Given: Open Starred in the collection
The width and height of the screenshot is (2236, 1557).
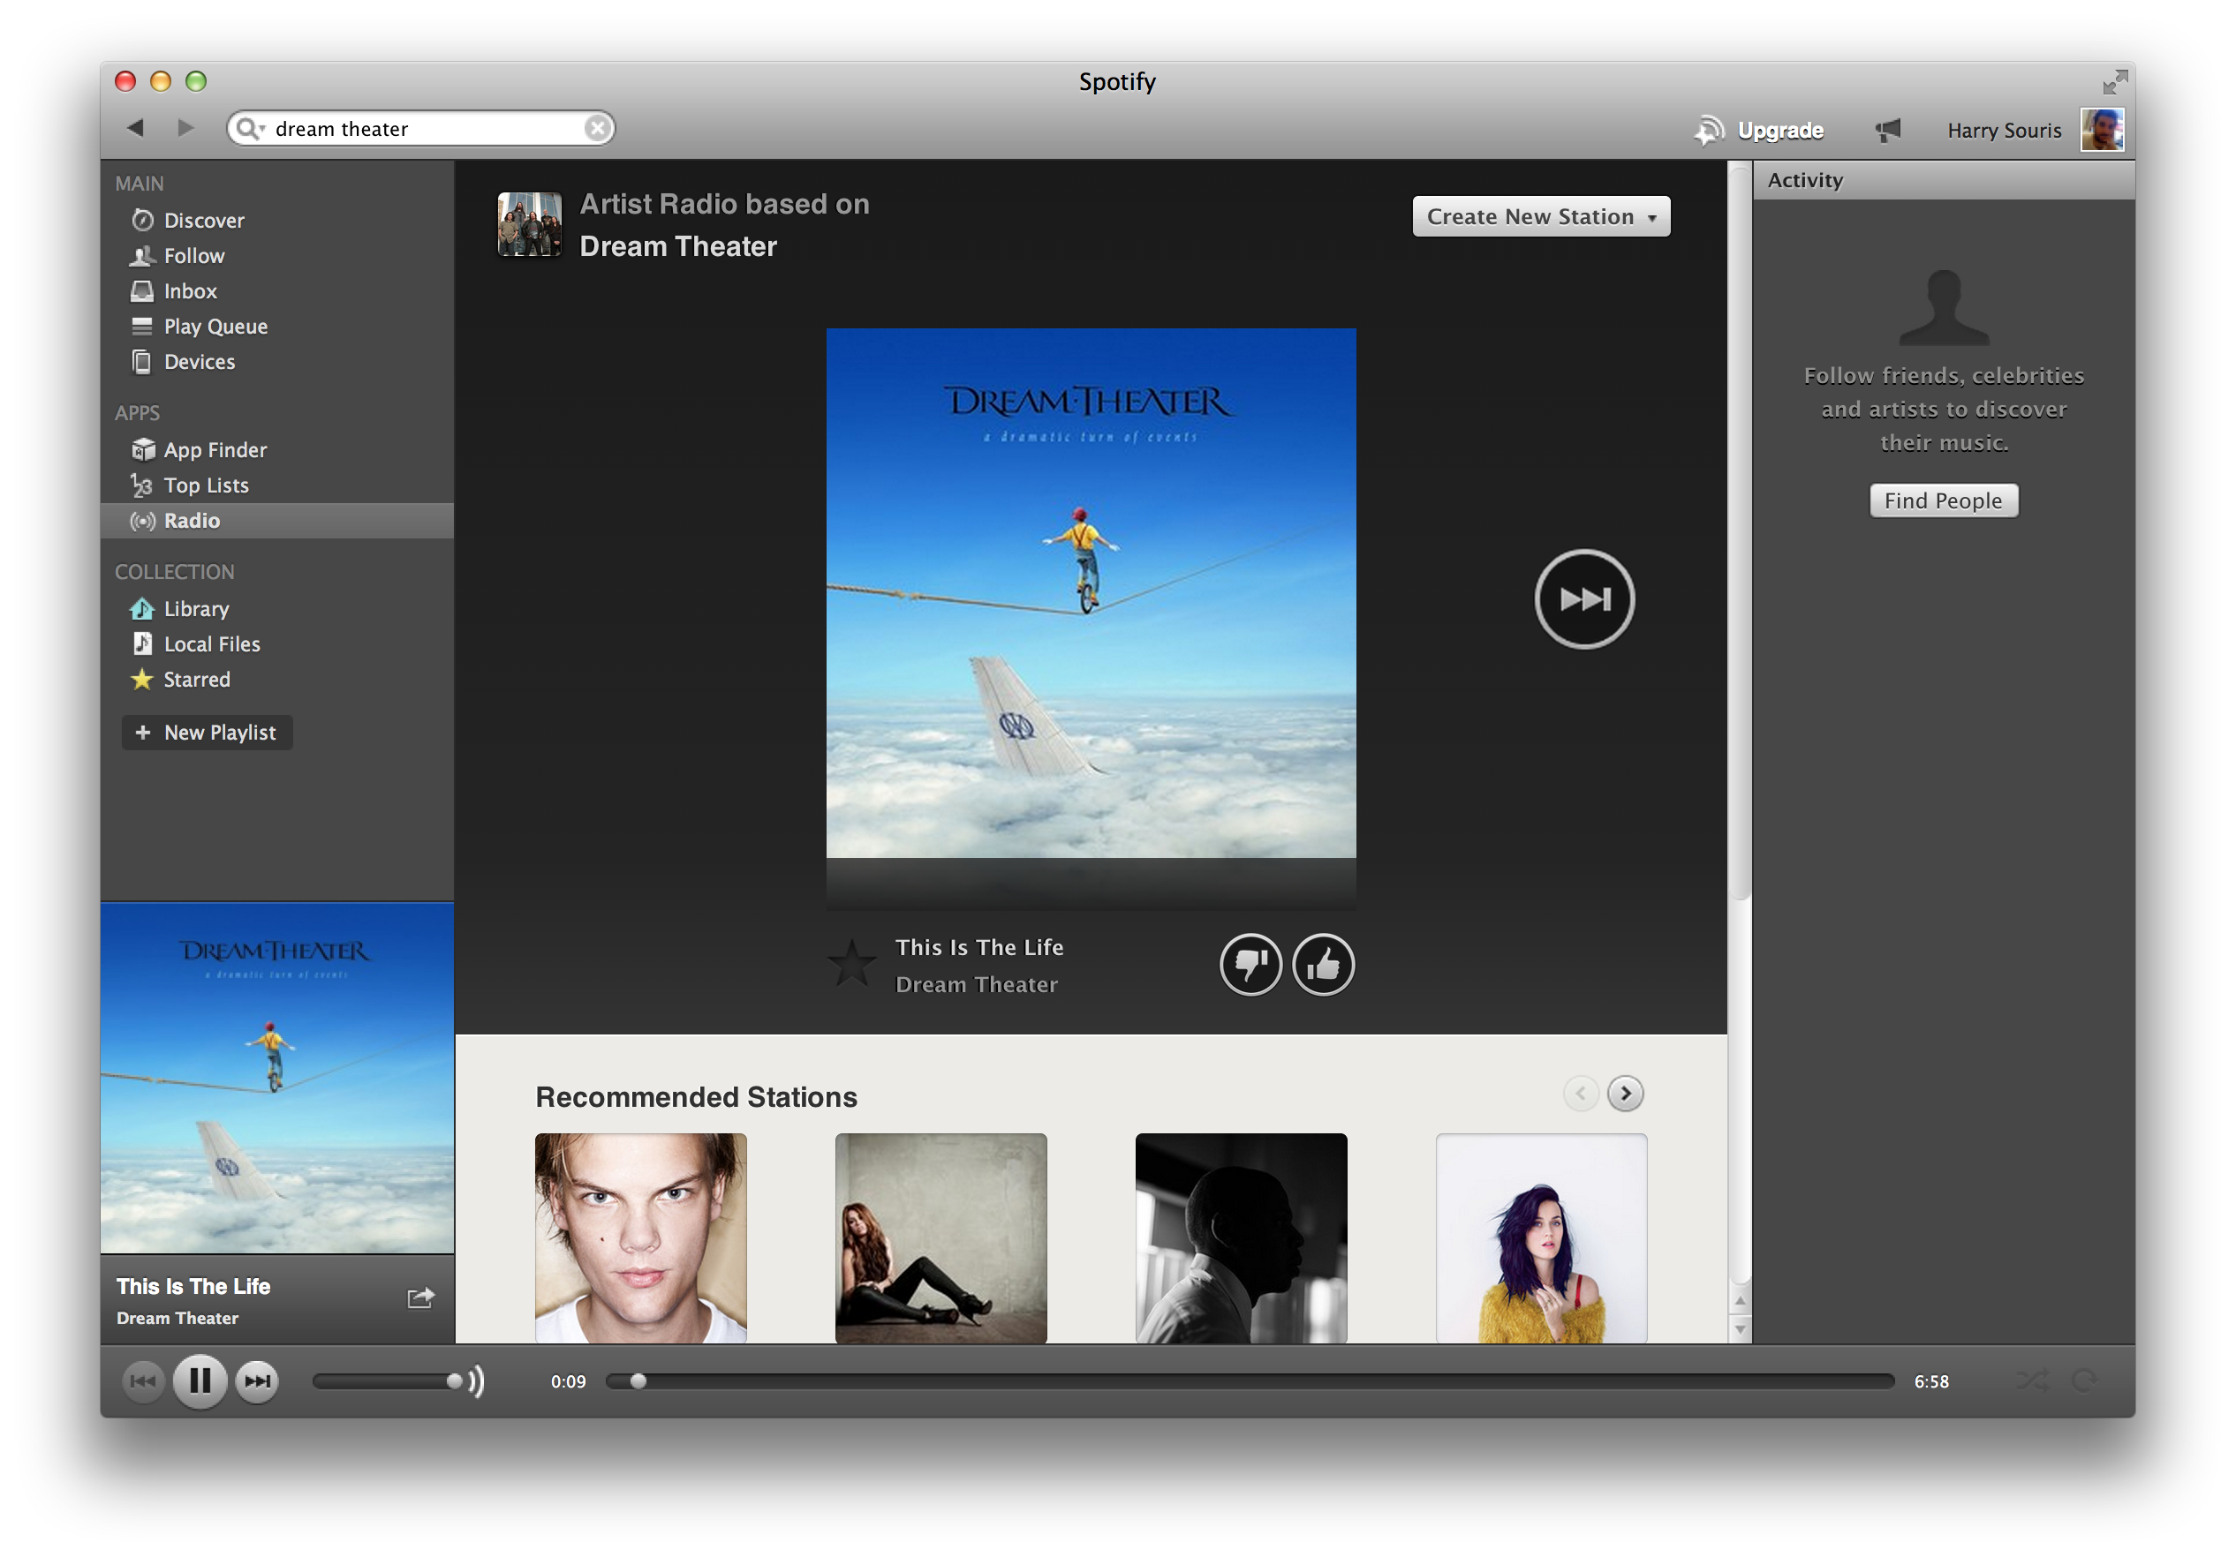Looking at the screenshot, I should 276,680.
